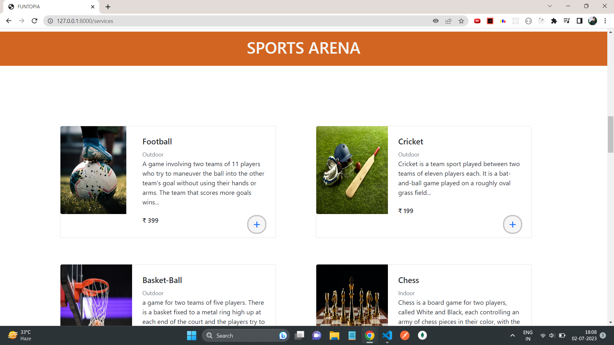Add Football using its plus button
The width and height of the screenshot is (614, 345).
[256, 224]
